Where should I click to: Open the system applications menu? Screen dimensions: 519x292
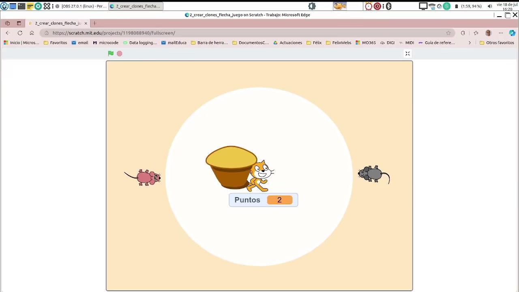(4, 6)
